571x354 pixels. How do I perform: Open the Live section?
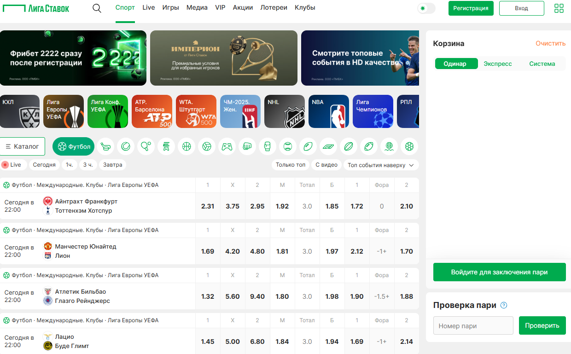point(149,8)
